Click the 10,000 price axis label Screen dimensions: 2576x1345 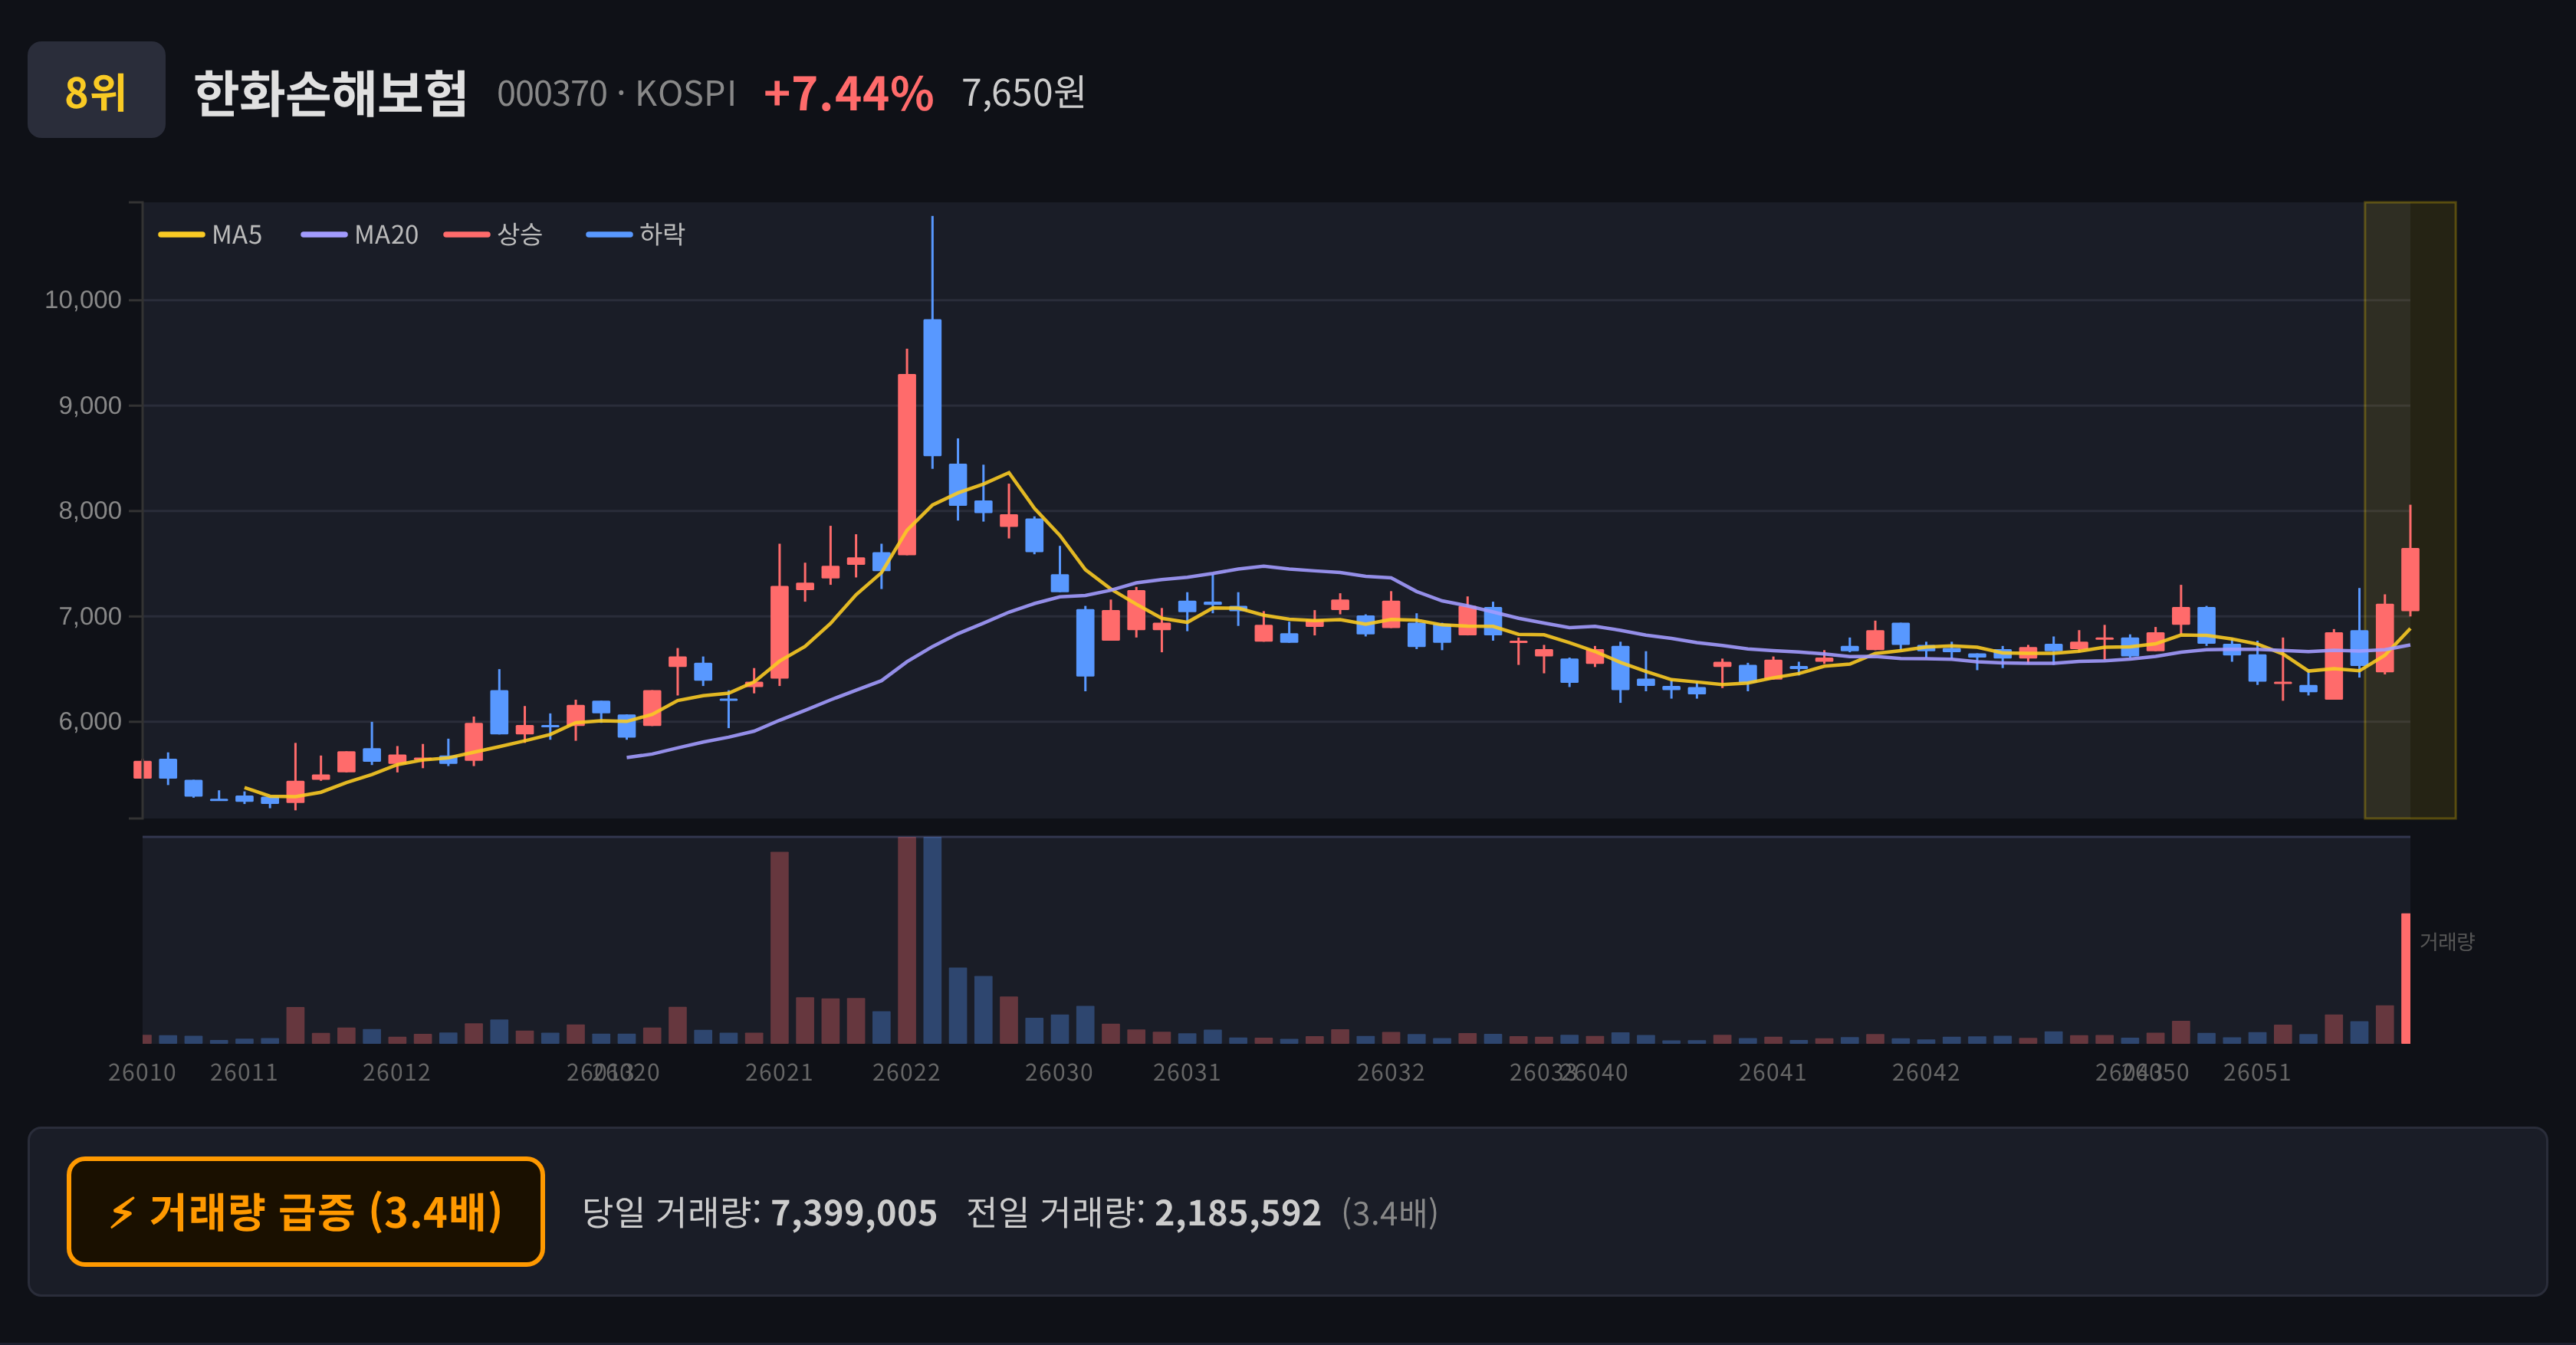coord(83,300)
